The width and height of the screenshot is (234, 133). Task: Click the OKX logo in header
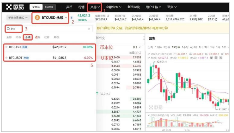[x=15, y=7]
